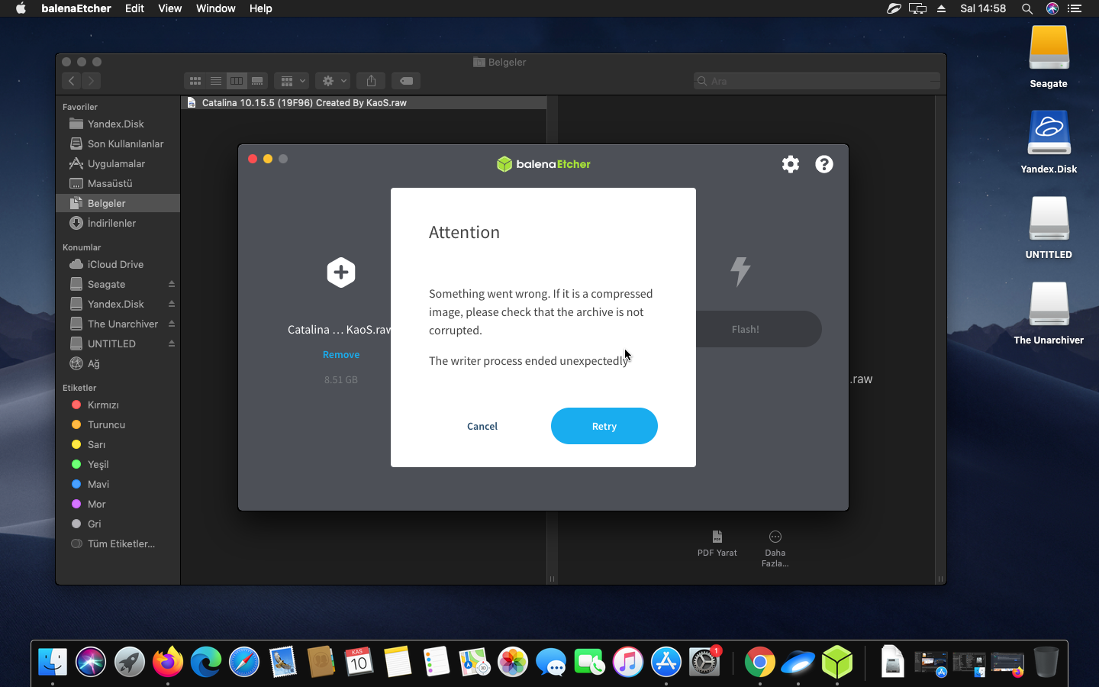Image resolution: width=1099 pixels, height=687 pixels.
Task: Click the Finder edit tags button
Action: pos(406,81)
